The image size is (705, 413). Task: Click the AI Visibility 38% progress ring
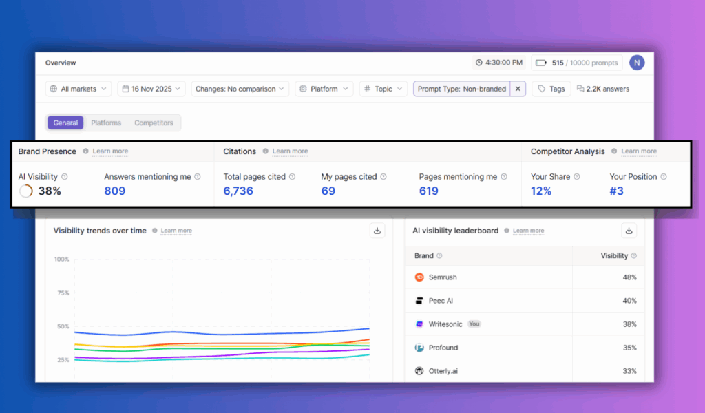pos(25,191)
